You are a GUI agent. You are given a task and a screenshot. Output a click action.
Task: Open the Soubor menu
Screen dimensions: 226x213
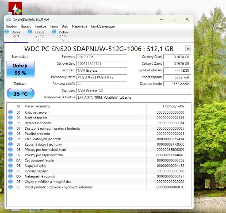11,26
